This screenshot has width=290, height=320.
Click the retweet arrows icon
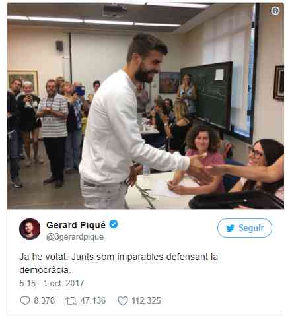[71, 301]
